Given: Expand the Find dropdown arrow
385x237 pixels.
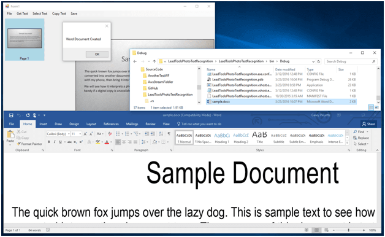Looking at the screenshot, I should coord(368,132).
